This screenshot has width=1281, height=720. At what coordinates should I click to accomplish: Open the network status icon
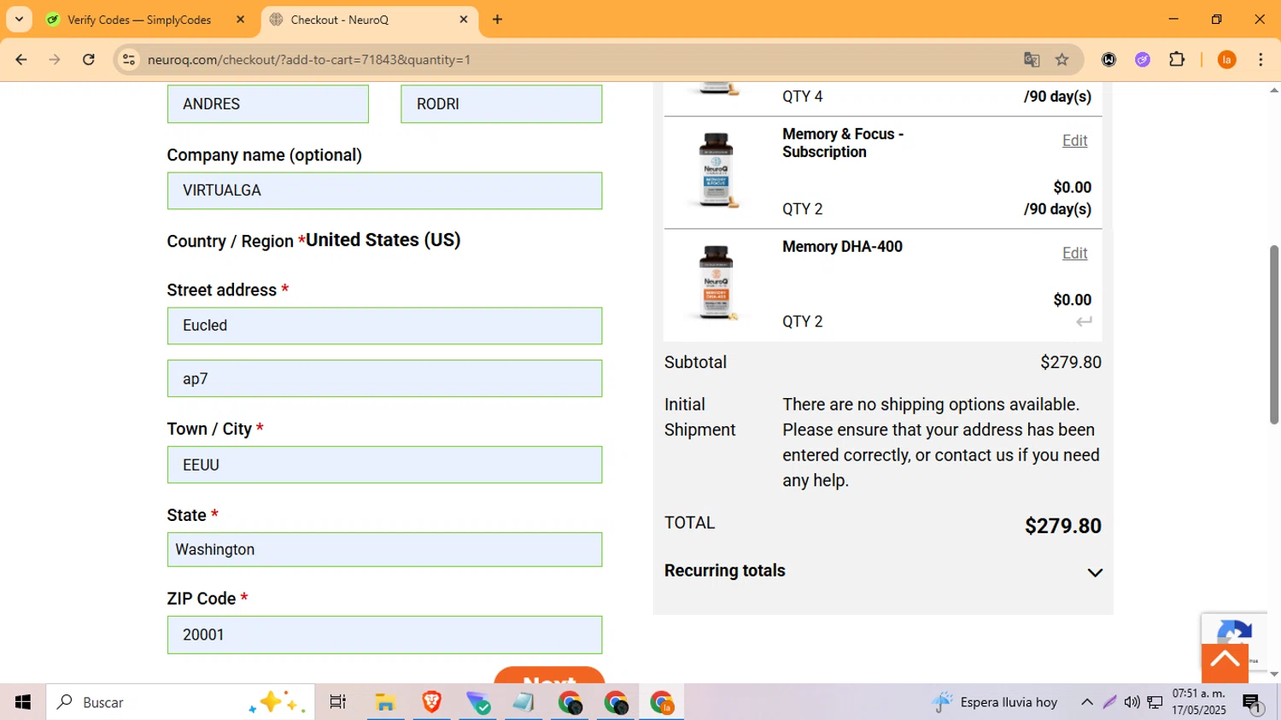(x=1155, y=702)
